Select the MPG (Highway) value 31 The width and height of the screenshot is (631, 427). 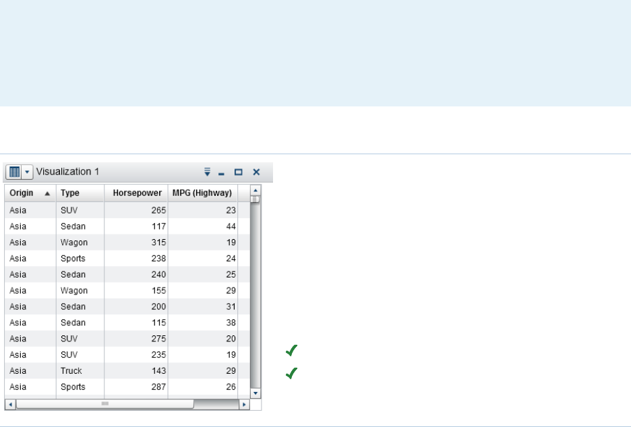click(231, 307)
